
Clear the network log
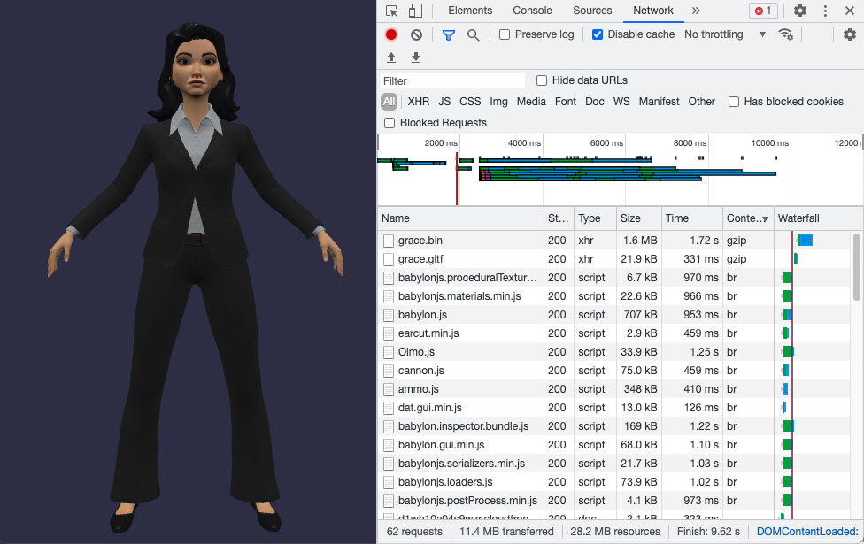pyautogui.click(x=416, y=34)
